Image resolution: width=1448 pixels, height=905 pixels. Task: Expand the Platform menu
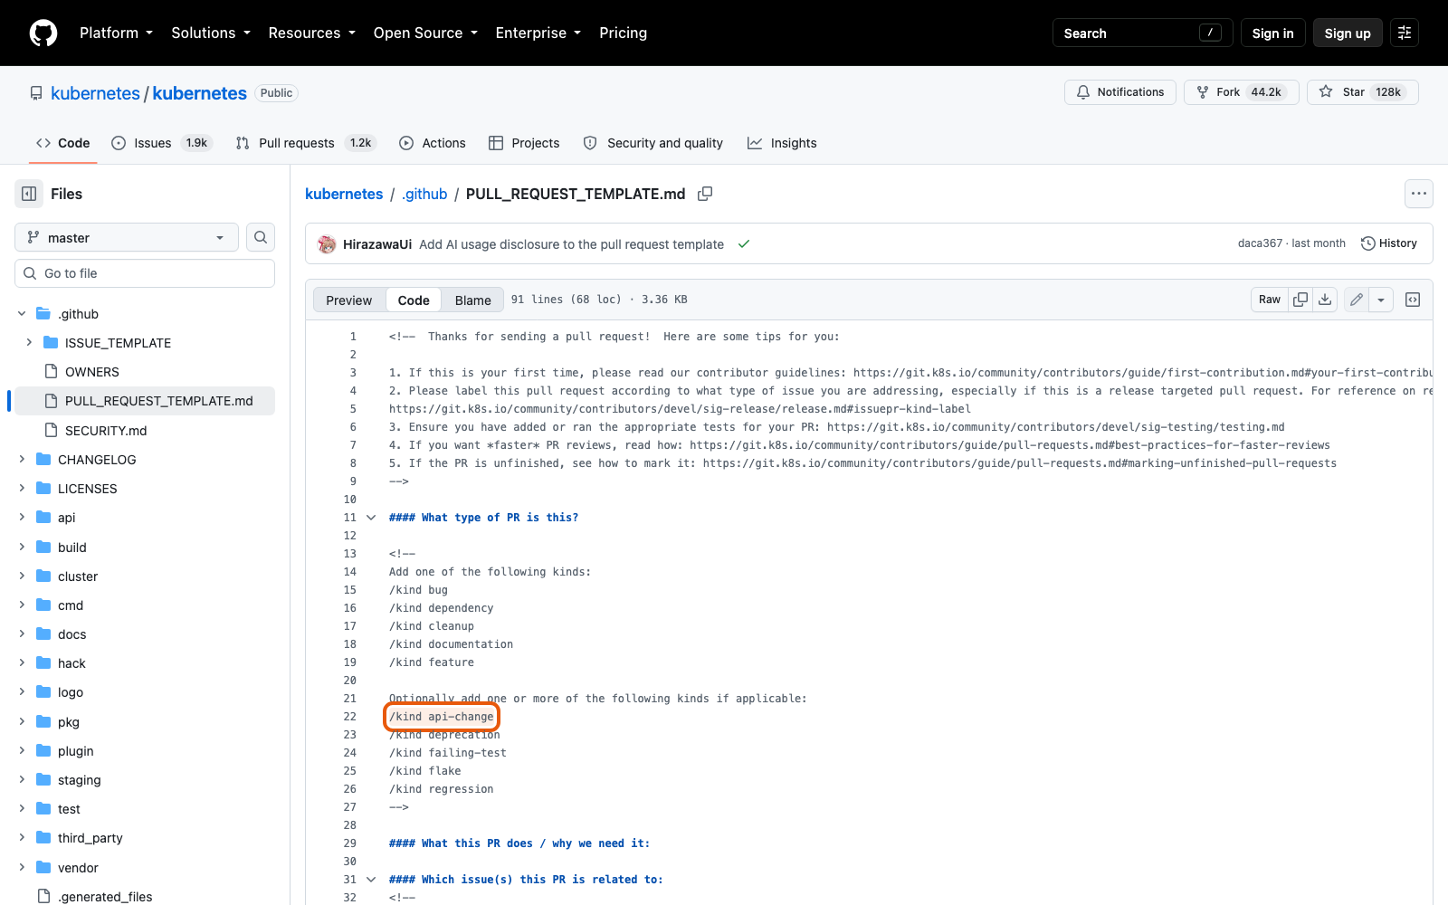click(x=116, y=33)
